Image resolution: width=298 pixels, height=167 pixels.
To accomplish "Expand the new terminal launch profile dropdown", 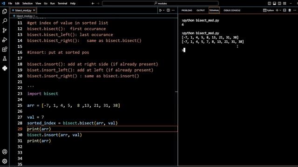I will (x=280, y=10).
